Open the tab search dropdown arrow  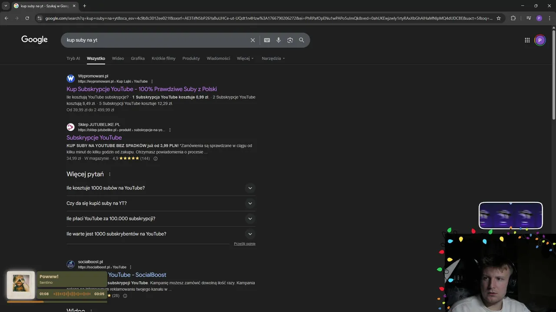point(6,6)
